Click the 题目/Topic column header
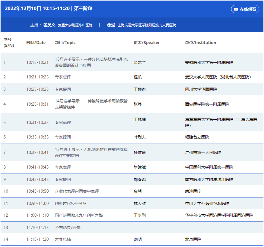 pos(65,43)
